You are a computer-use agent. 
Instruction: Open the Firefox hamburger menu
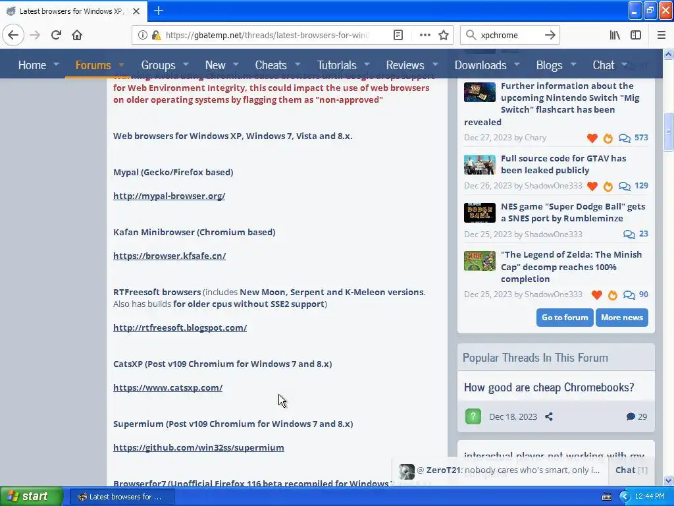661,35
